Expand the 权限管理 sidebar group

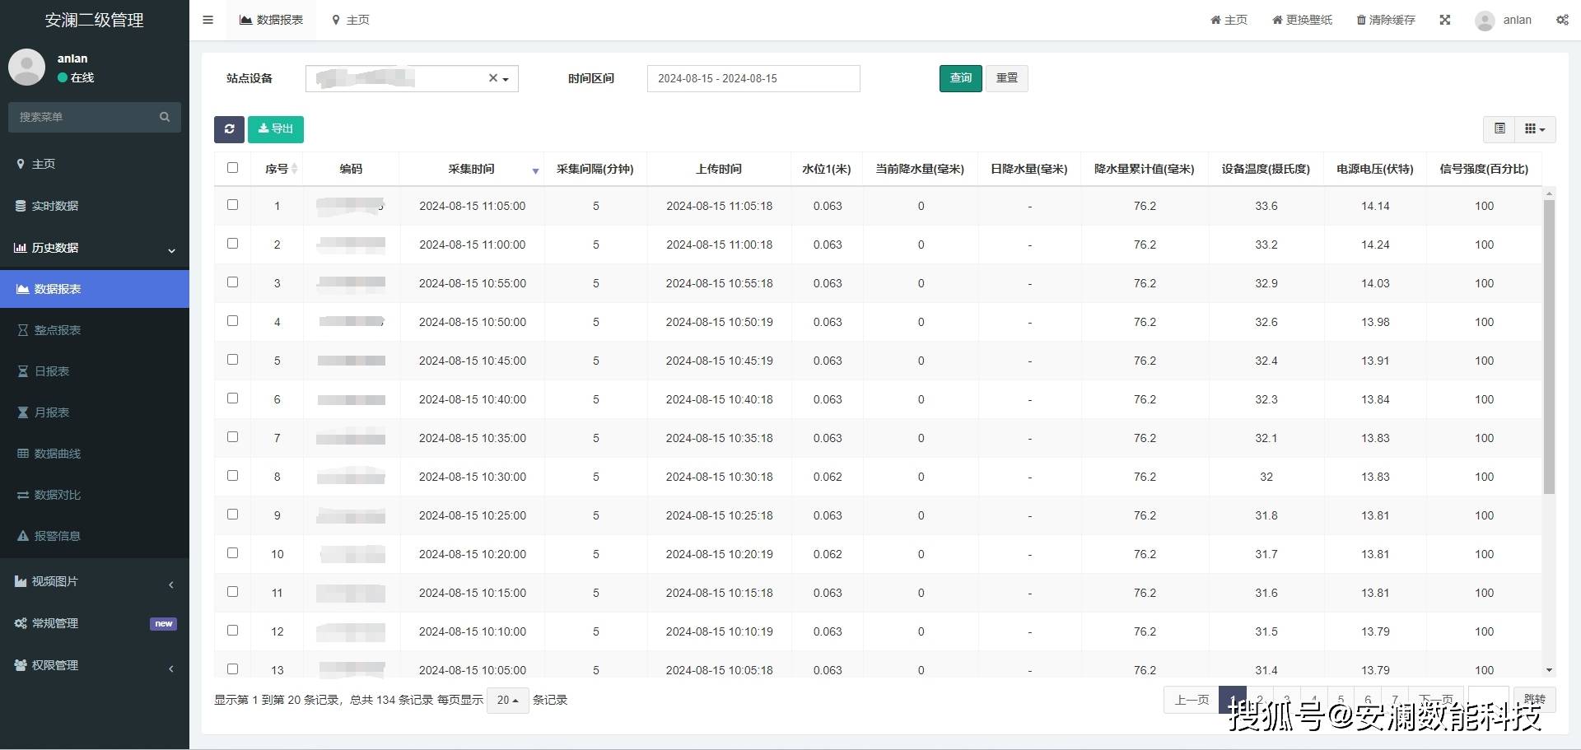click(x=95, y=665)
